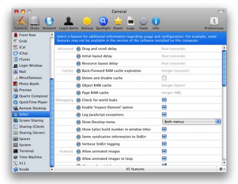Open Preferences from the toolbar
Image resolution: width=238 pixels, height=184 pixels.
(x=214, y=23)
